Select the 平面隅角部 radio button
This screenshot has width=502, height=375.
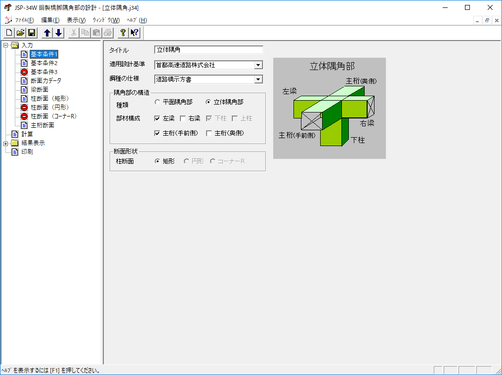158,102
